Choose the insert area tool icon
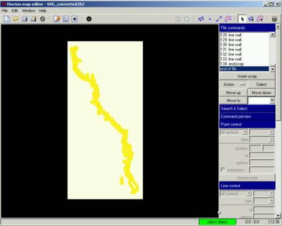Viewport: 282px width, 226px height. tap(228, 19)
